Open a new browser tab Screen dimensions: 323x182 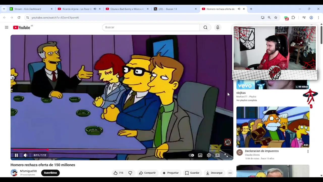[x=251, y=9]
